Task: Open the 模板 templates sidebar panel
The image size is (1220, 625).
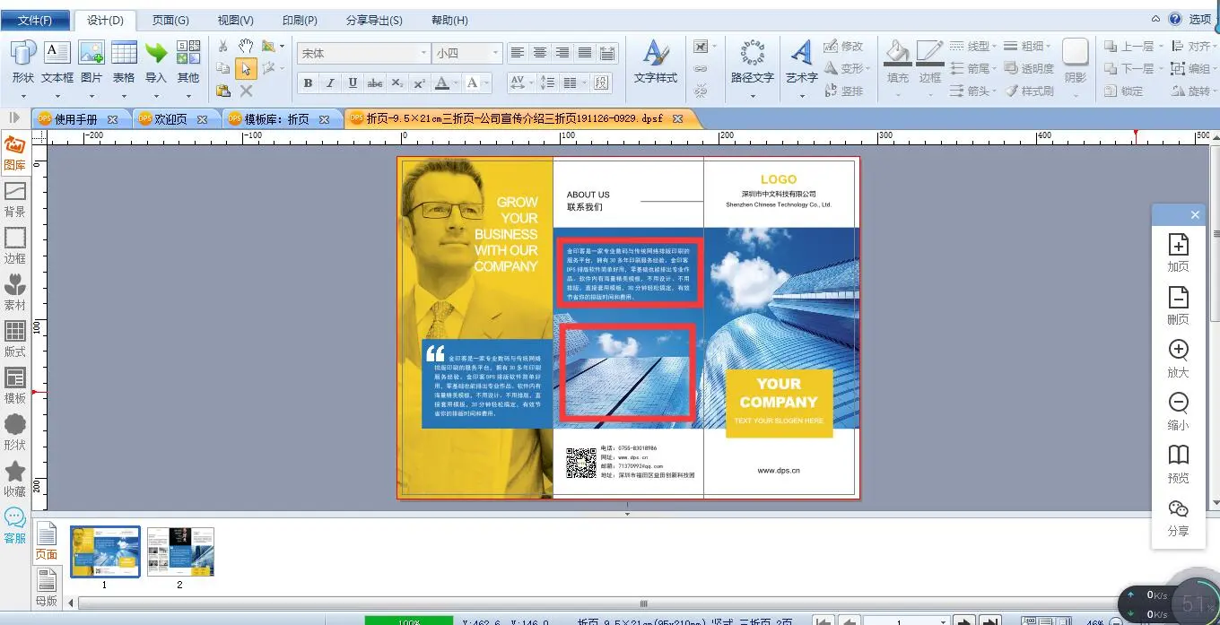Action: (15, 386)
